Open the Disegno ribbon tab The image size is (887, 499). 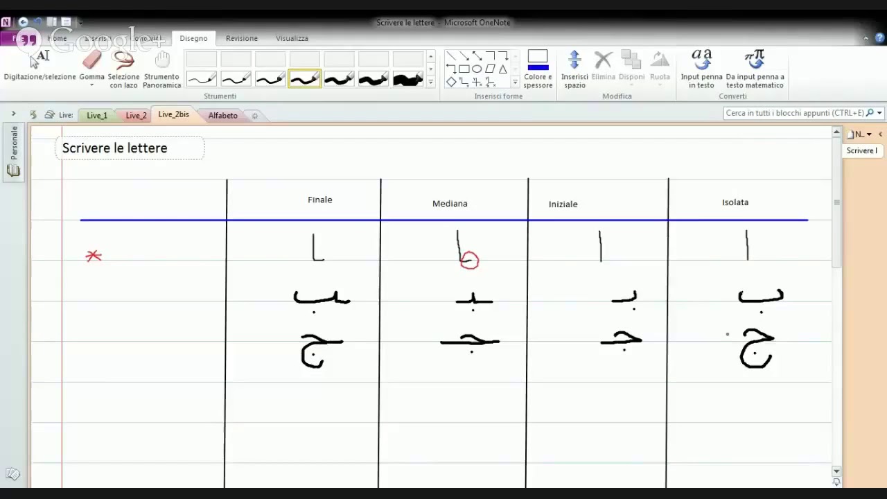coord(193,38)
